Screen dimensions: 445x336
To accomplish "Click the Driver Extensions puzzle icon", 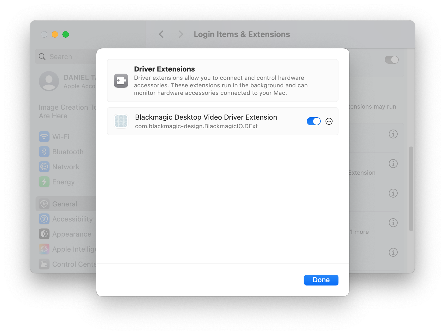I will pyautogui.click(x=121, y=81).
